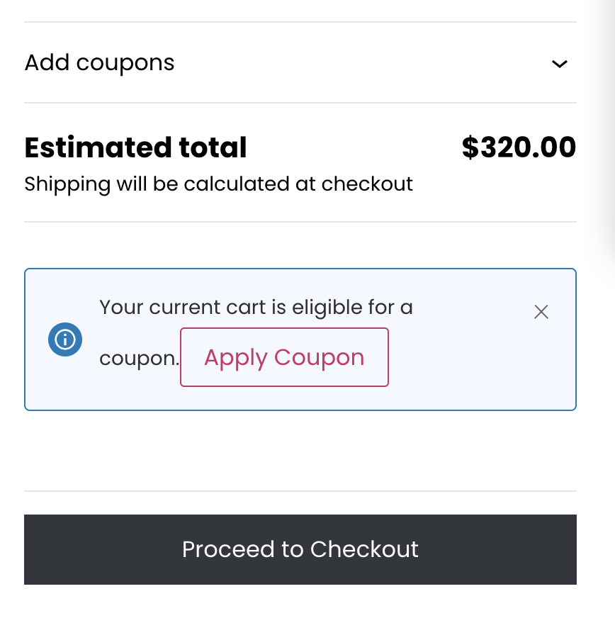The image size is (615, 618).
Task: Dismiss the coupon eligibility notice
Action: point(541,312)
